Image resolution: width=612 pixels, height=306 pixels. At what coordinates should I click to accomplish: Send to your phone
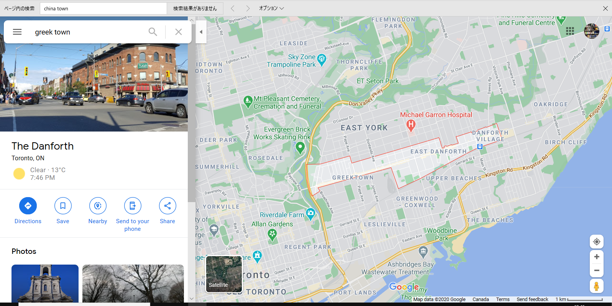pyautogui.click(x=133, y=215)
